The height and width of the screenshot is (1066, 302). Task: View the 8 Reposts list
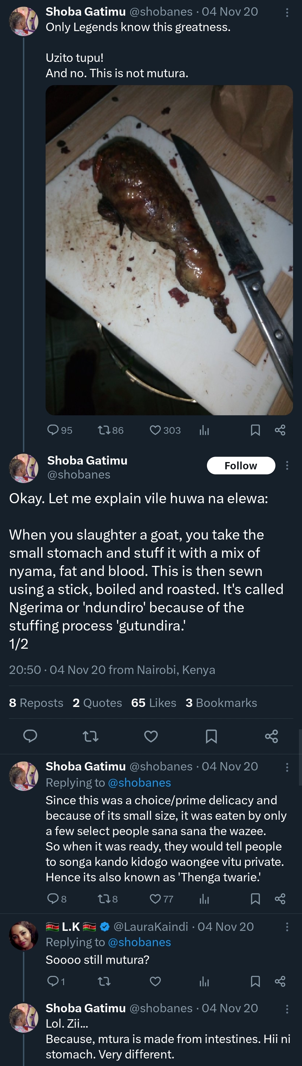click(x=36, y=703)
